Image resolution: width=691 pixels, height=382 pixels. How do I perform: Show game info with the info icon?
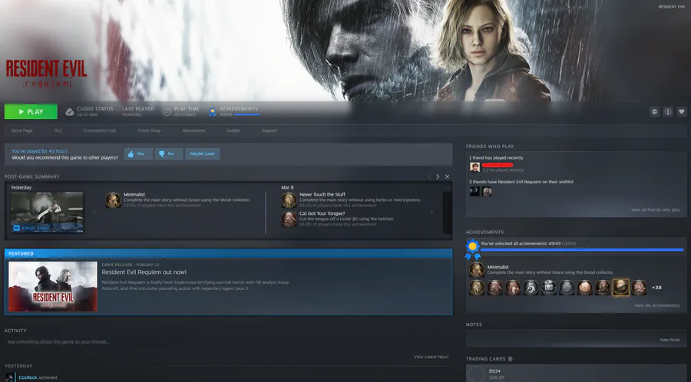pyautogui.click(x=668, y=112)
